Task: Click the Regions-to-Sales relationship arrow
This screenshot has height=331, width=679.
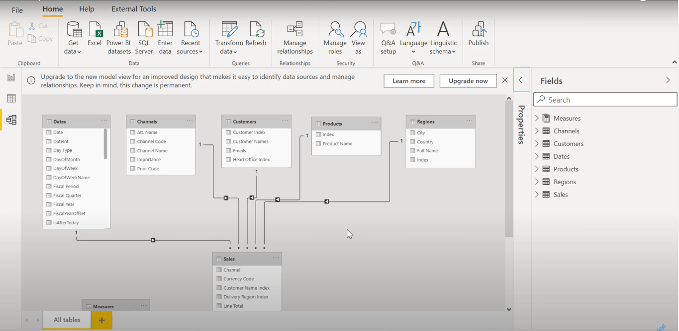Action: click(x=327, y=201)
